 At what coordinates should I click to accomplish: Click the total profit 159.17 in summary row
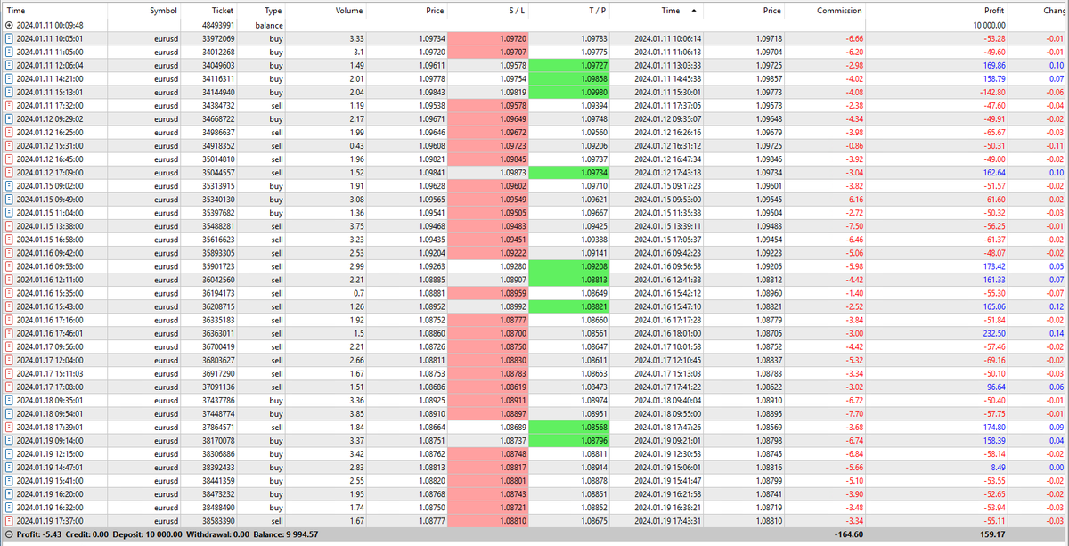tap(993, 534)
